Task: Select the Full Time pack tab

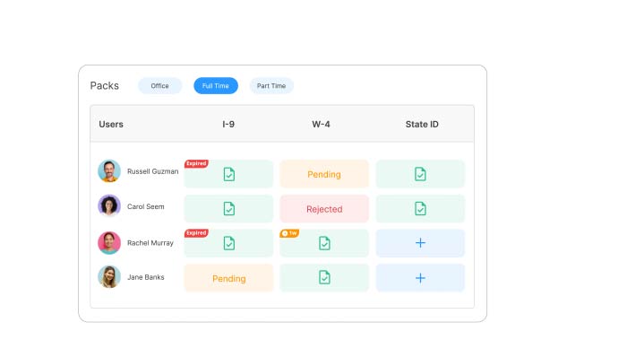Action: [216, 85]
